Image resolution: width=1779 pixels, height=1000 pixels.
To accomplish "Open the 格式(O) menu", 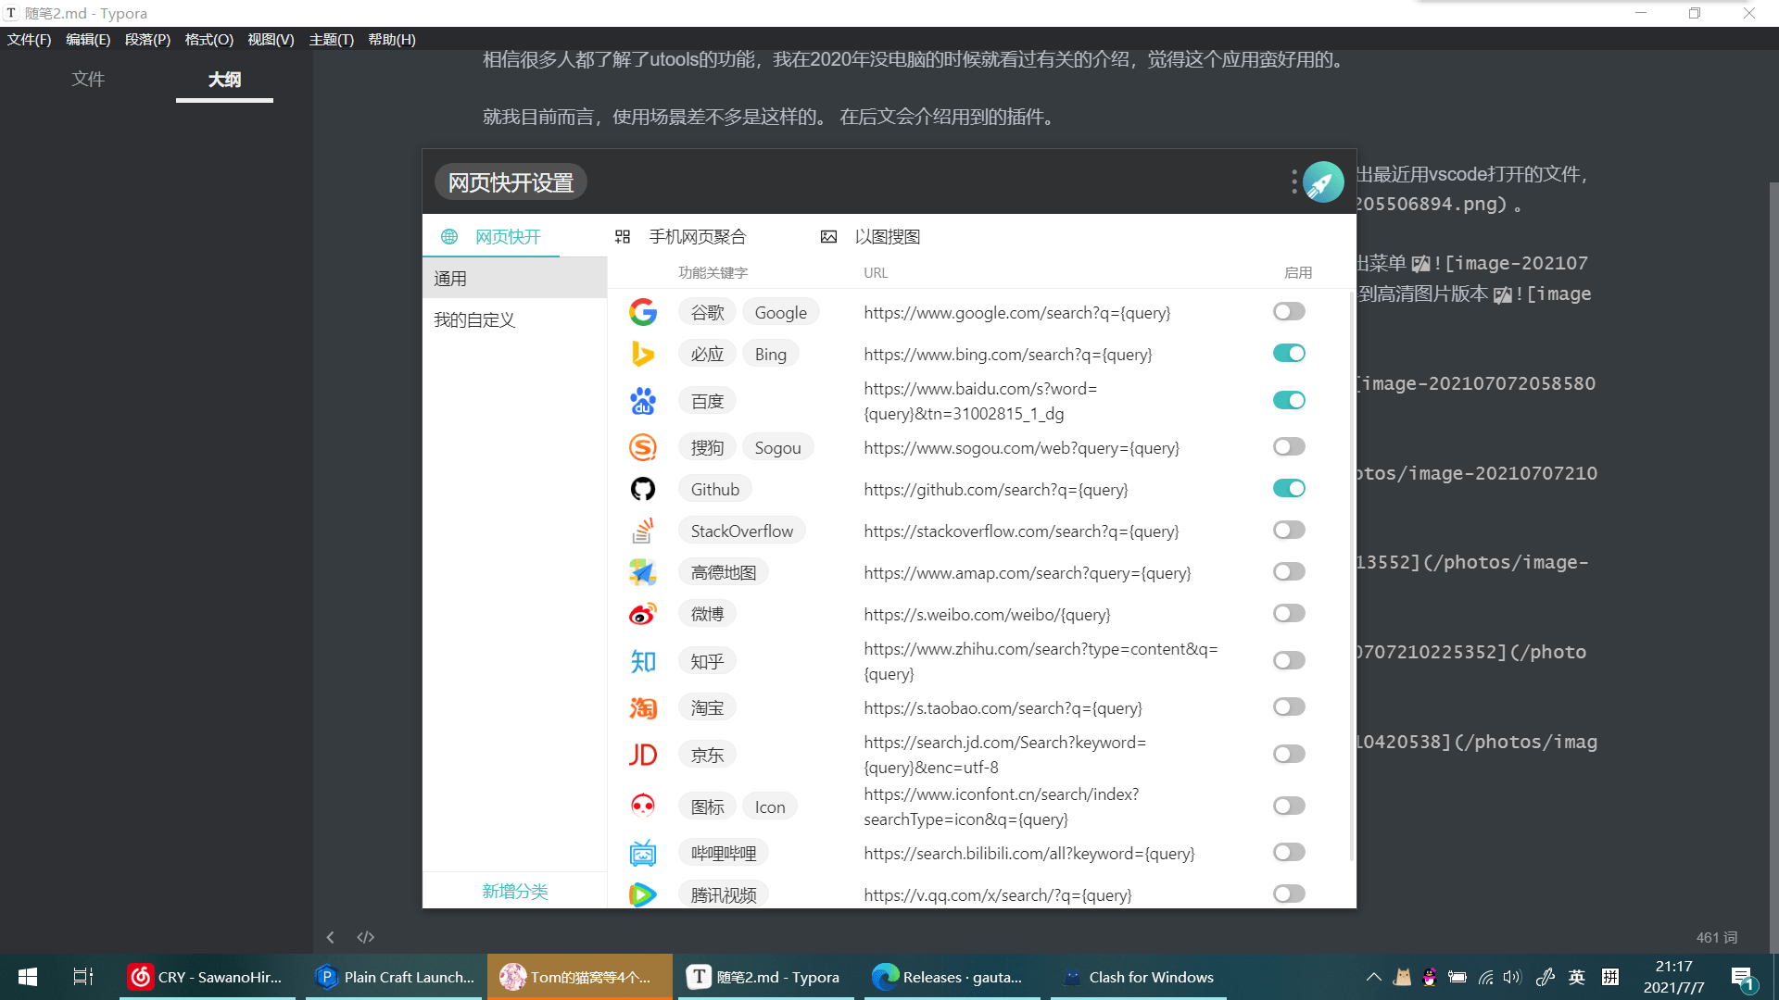I will 208,40.
